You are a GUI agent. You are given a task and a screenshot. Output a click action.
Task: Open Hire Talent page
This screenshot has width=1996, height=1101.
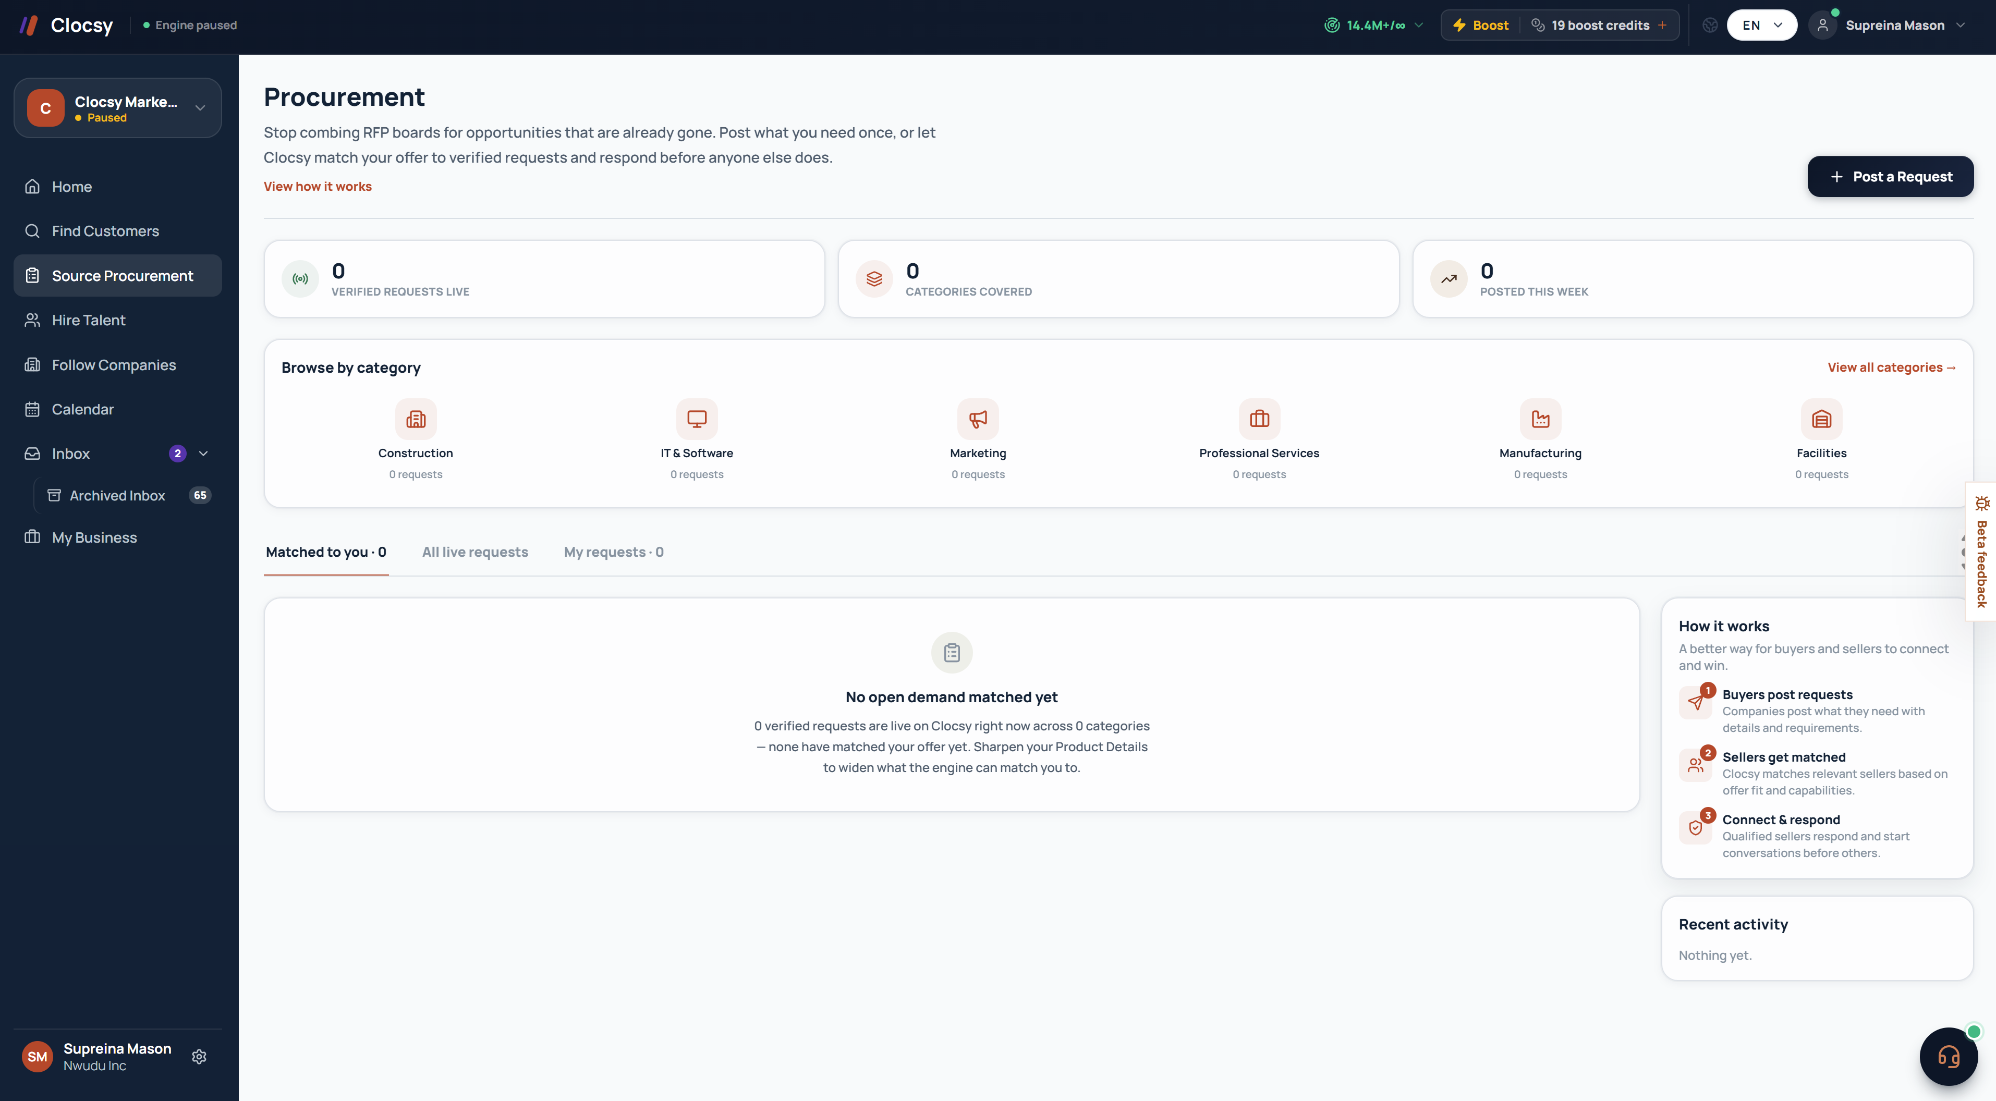click(118, 320)
